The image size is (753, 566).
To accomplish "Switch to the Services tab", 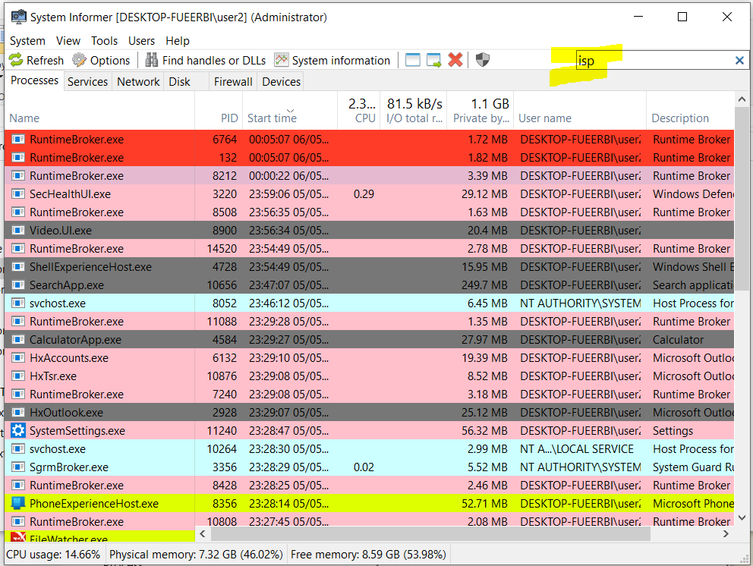I will [87, 81].
